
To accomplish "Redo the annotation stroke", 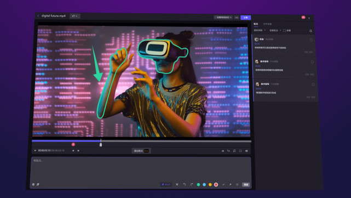I will coord(192,184).
